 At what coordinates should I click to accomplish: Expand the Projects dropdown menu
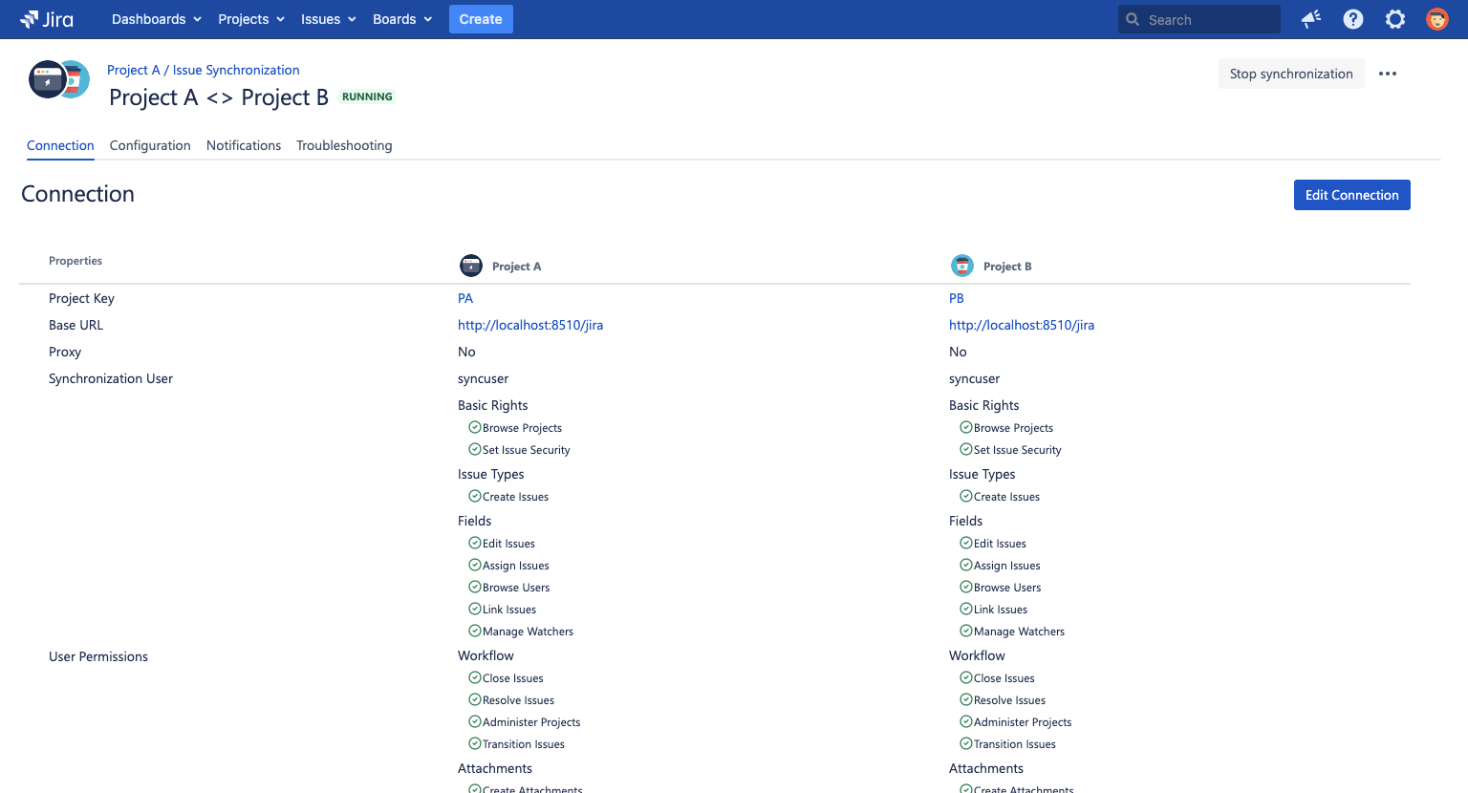[251, 19]
